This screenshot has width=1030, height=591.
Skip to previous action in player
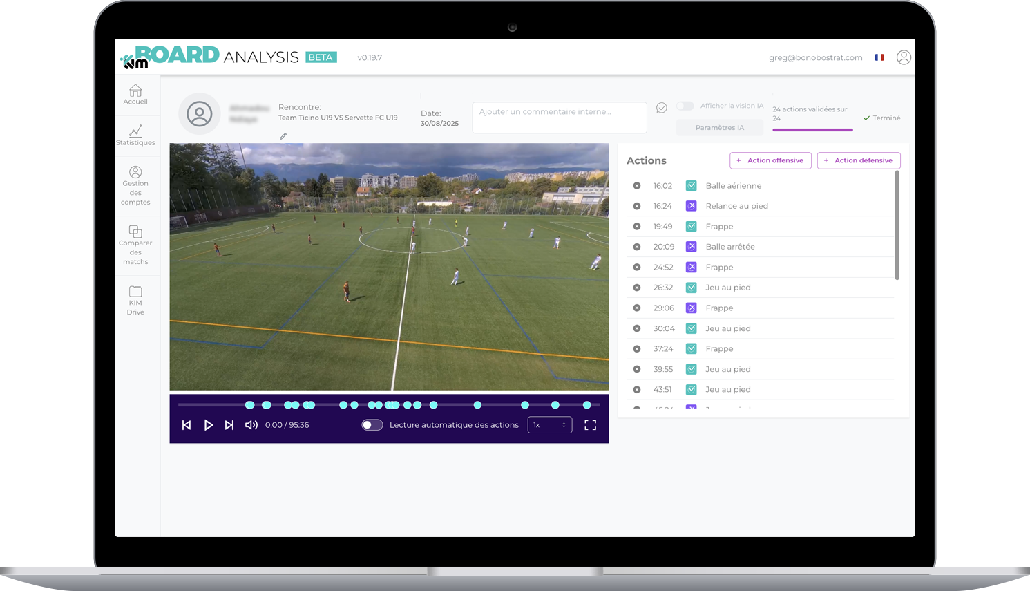(x=187, y=425)
